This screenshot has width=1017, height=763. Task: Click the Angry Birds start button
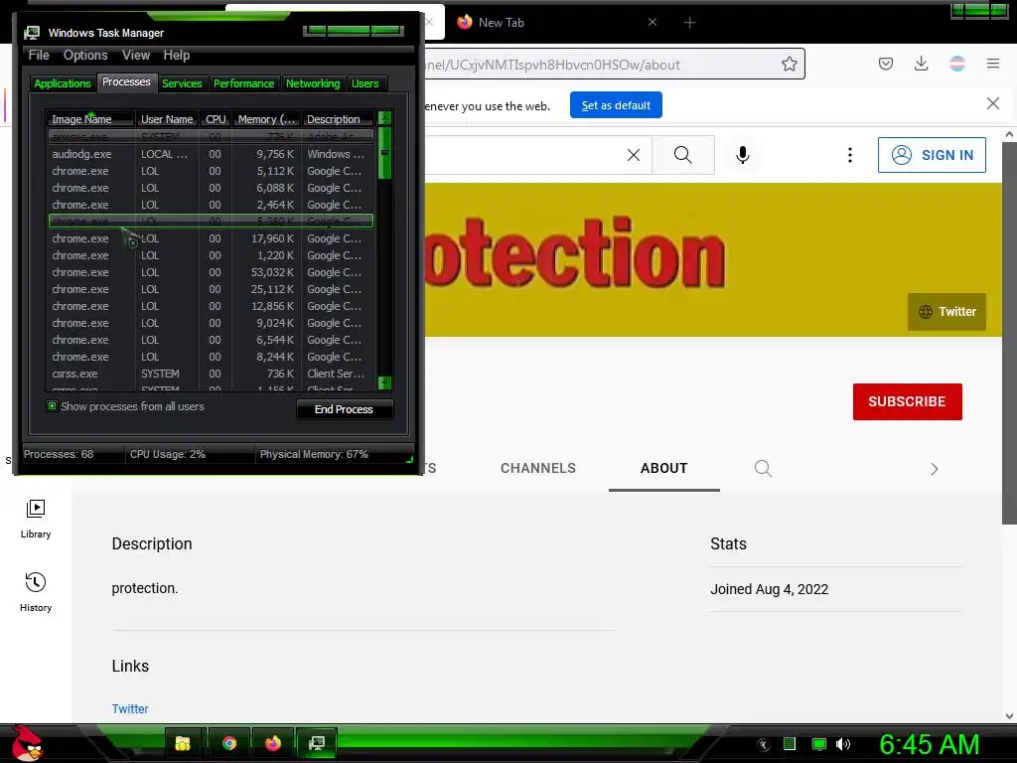(x=27, y=743)
